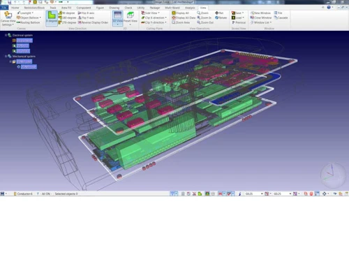Open Canvas View Settings
The width and height of the screenshot is (349, 262).
(8, 18)
